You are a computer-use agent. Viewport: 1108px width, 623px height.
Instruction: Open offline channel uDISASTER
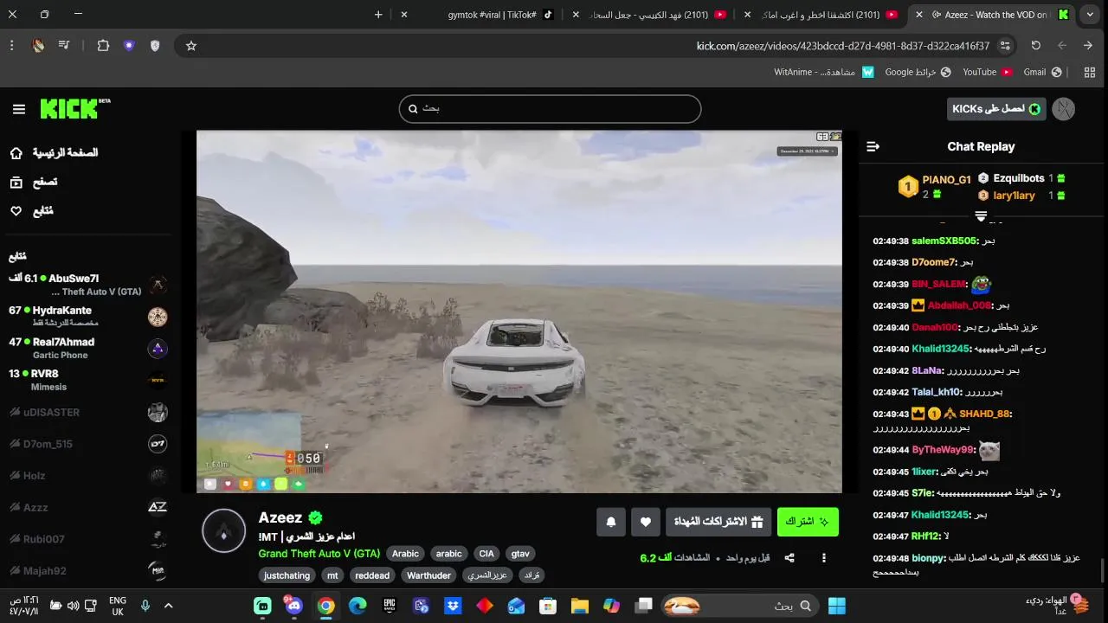point(87,412)
